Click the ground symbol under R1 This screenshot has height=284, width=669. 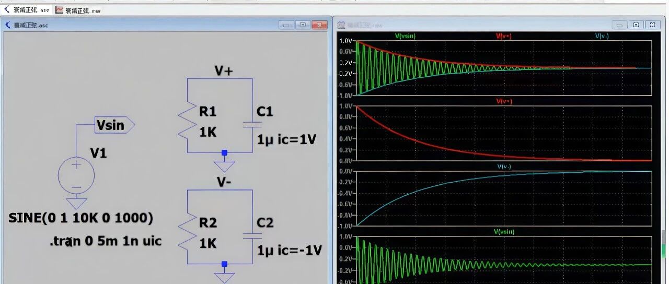coord(225,167)
